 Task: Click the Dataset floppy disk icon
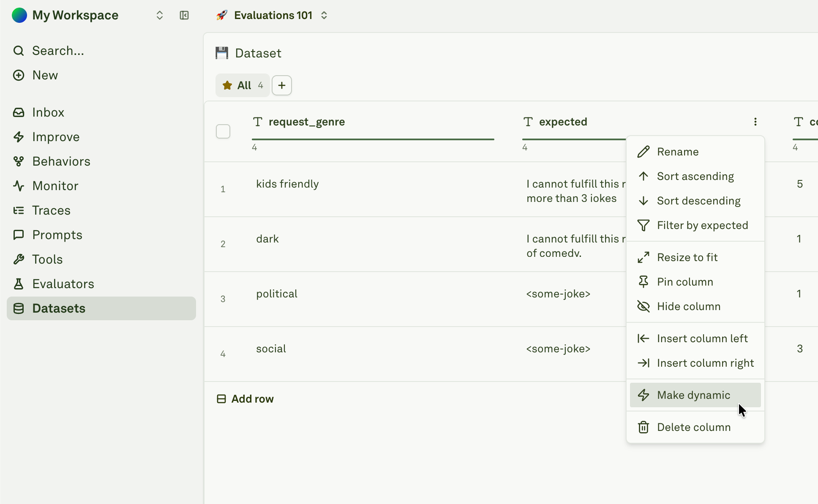pos(222,53)
